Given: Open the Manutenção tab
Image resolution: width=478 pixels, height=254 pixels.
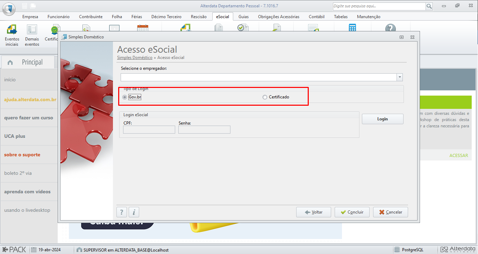Looking at the screenshot, I should tap(369, 17).
